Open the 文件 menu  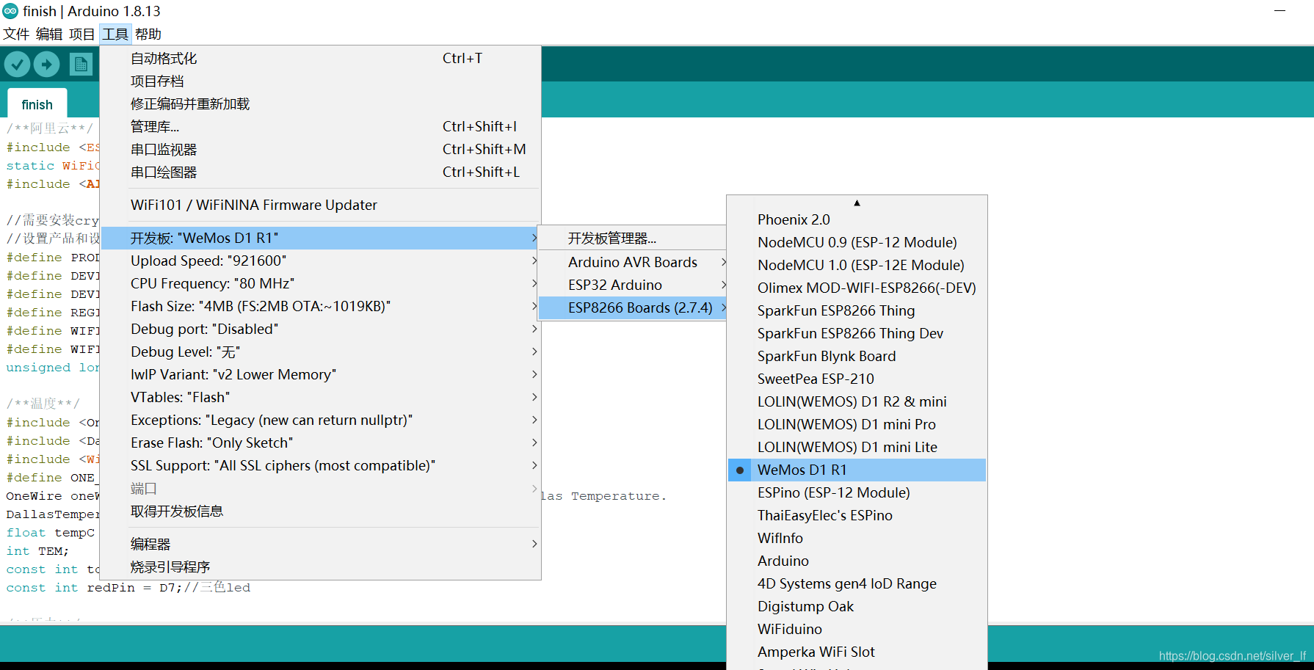(x=16, y=34)
